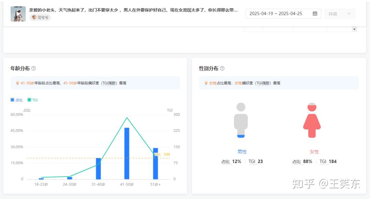Click the lightbulb icon in age insight banner

pos(17,83)
